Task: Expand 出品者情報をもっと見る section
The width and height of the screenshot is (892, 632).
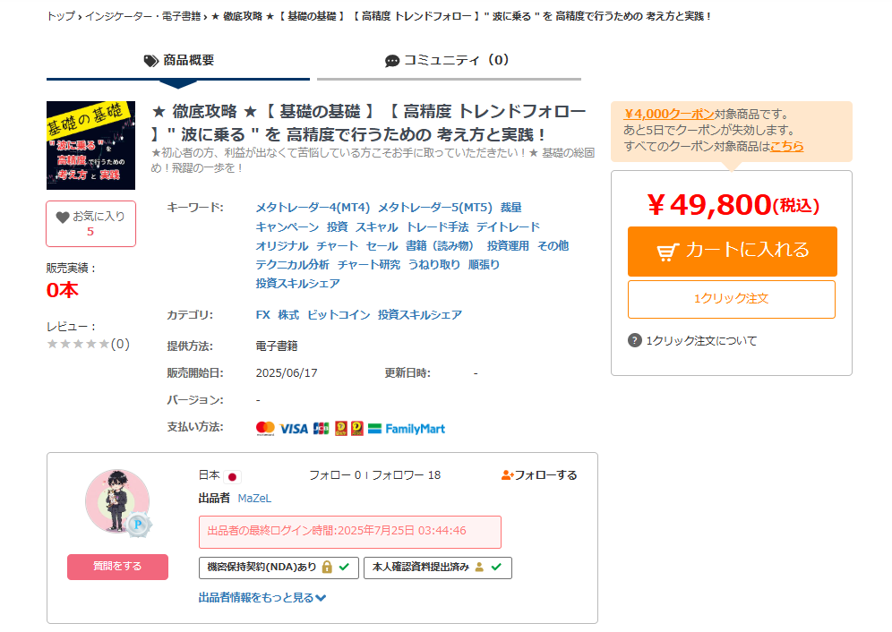Action: click(x=262, y=597)
